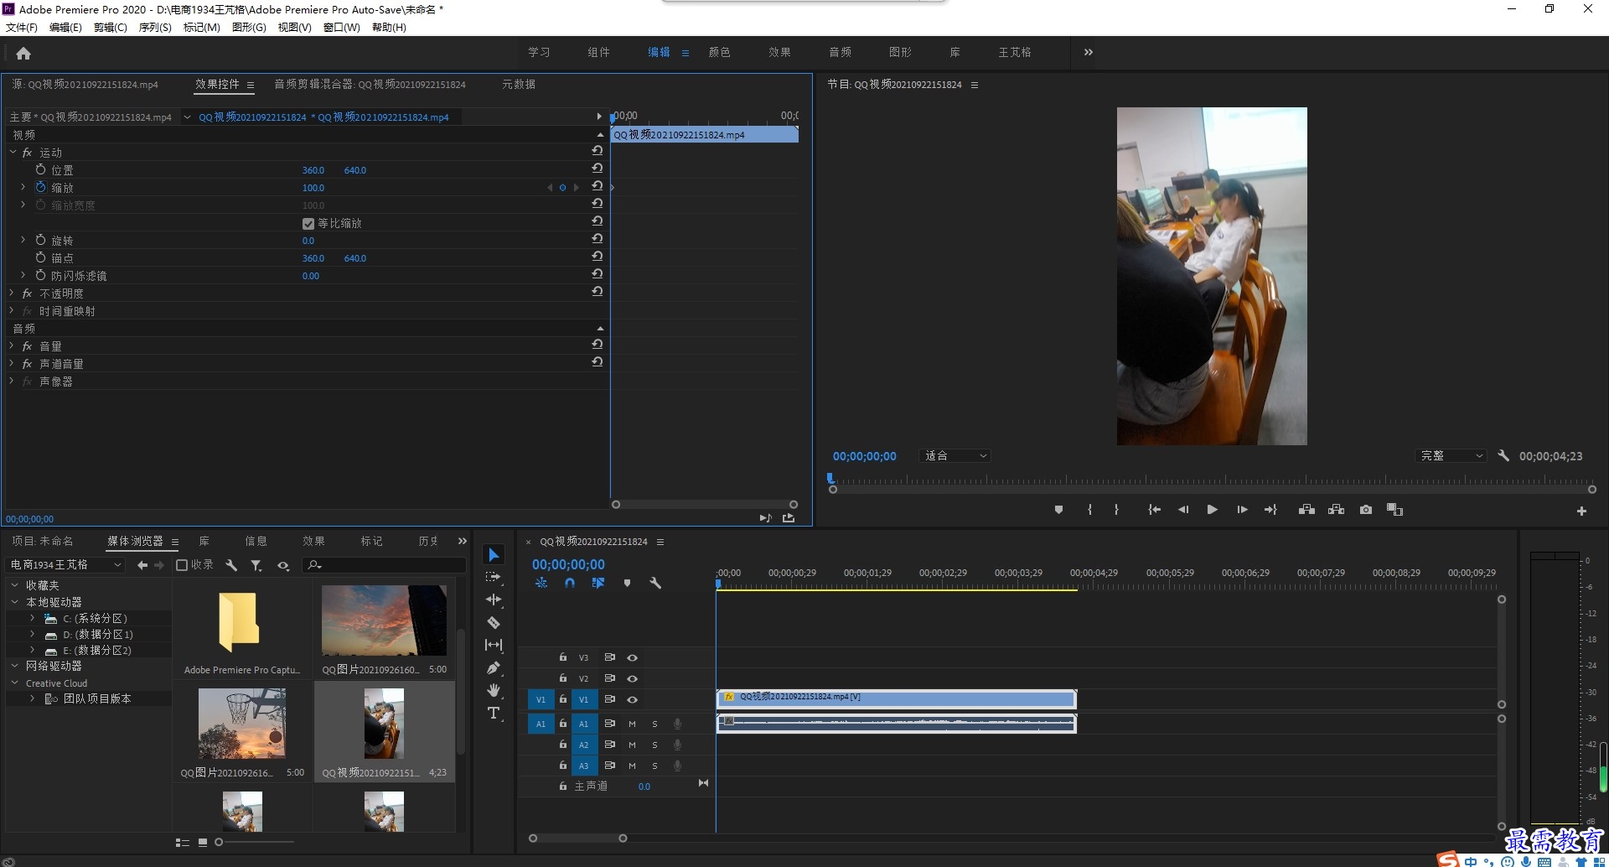Open Sequence menu
This screenshot has width=1609, height=867.
coord(155,28)
